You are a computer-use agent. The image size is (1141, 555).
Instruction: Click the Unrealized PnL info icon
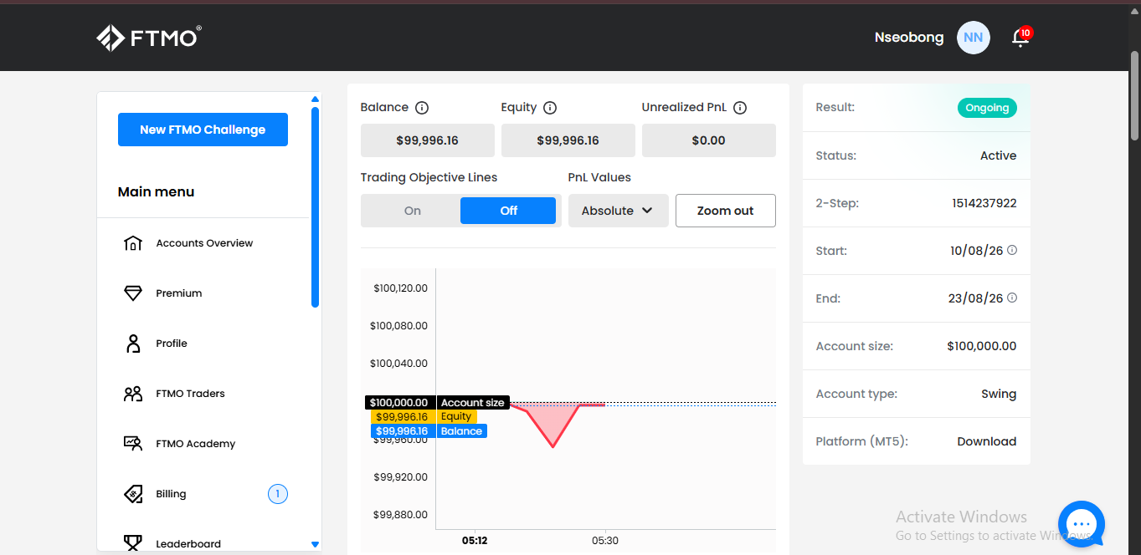(x=740, y=108)
